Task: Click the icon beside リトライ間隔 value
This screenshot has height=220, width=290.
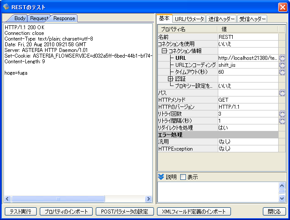Action: [x=282, y=121]
